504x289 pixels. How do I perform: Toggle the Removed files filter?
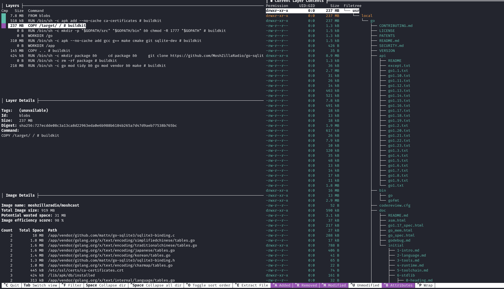click(x=306, y=285)
